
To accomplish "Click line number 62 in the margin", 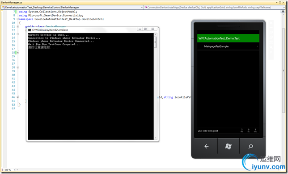I will [13, 104].
